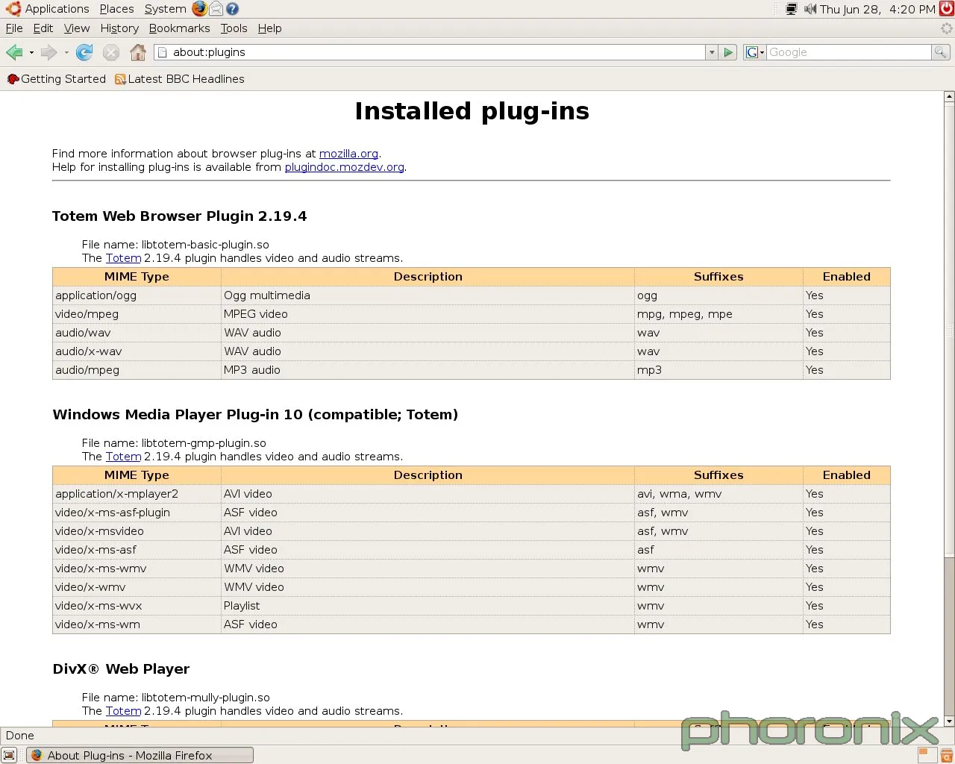The width and height of the screenshot is (955, 764).
Task: Open the View menu
Action: 77,28
